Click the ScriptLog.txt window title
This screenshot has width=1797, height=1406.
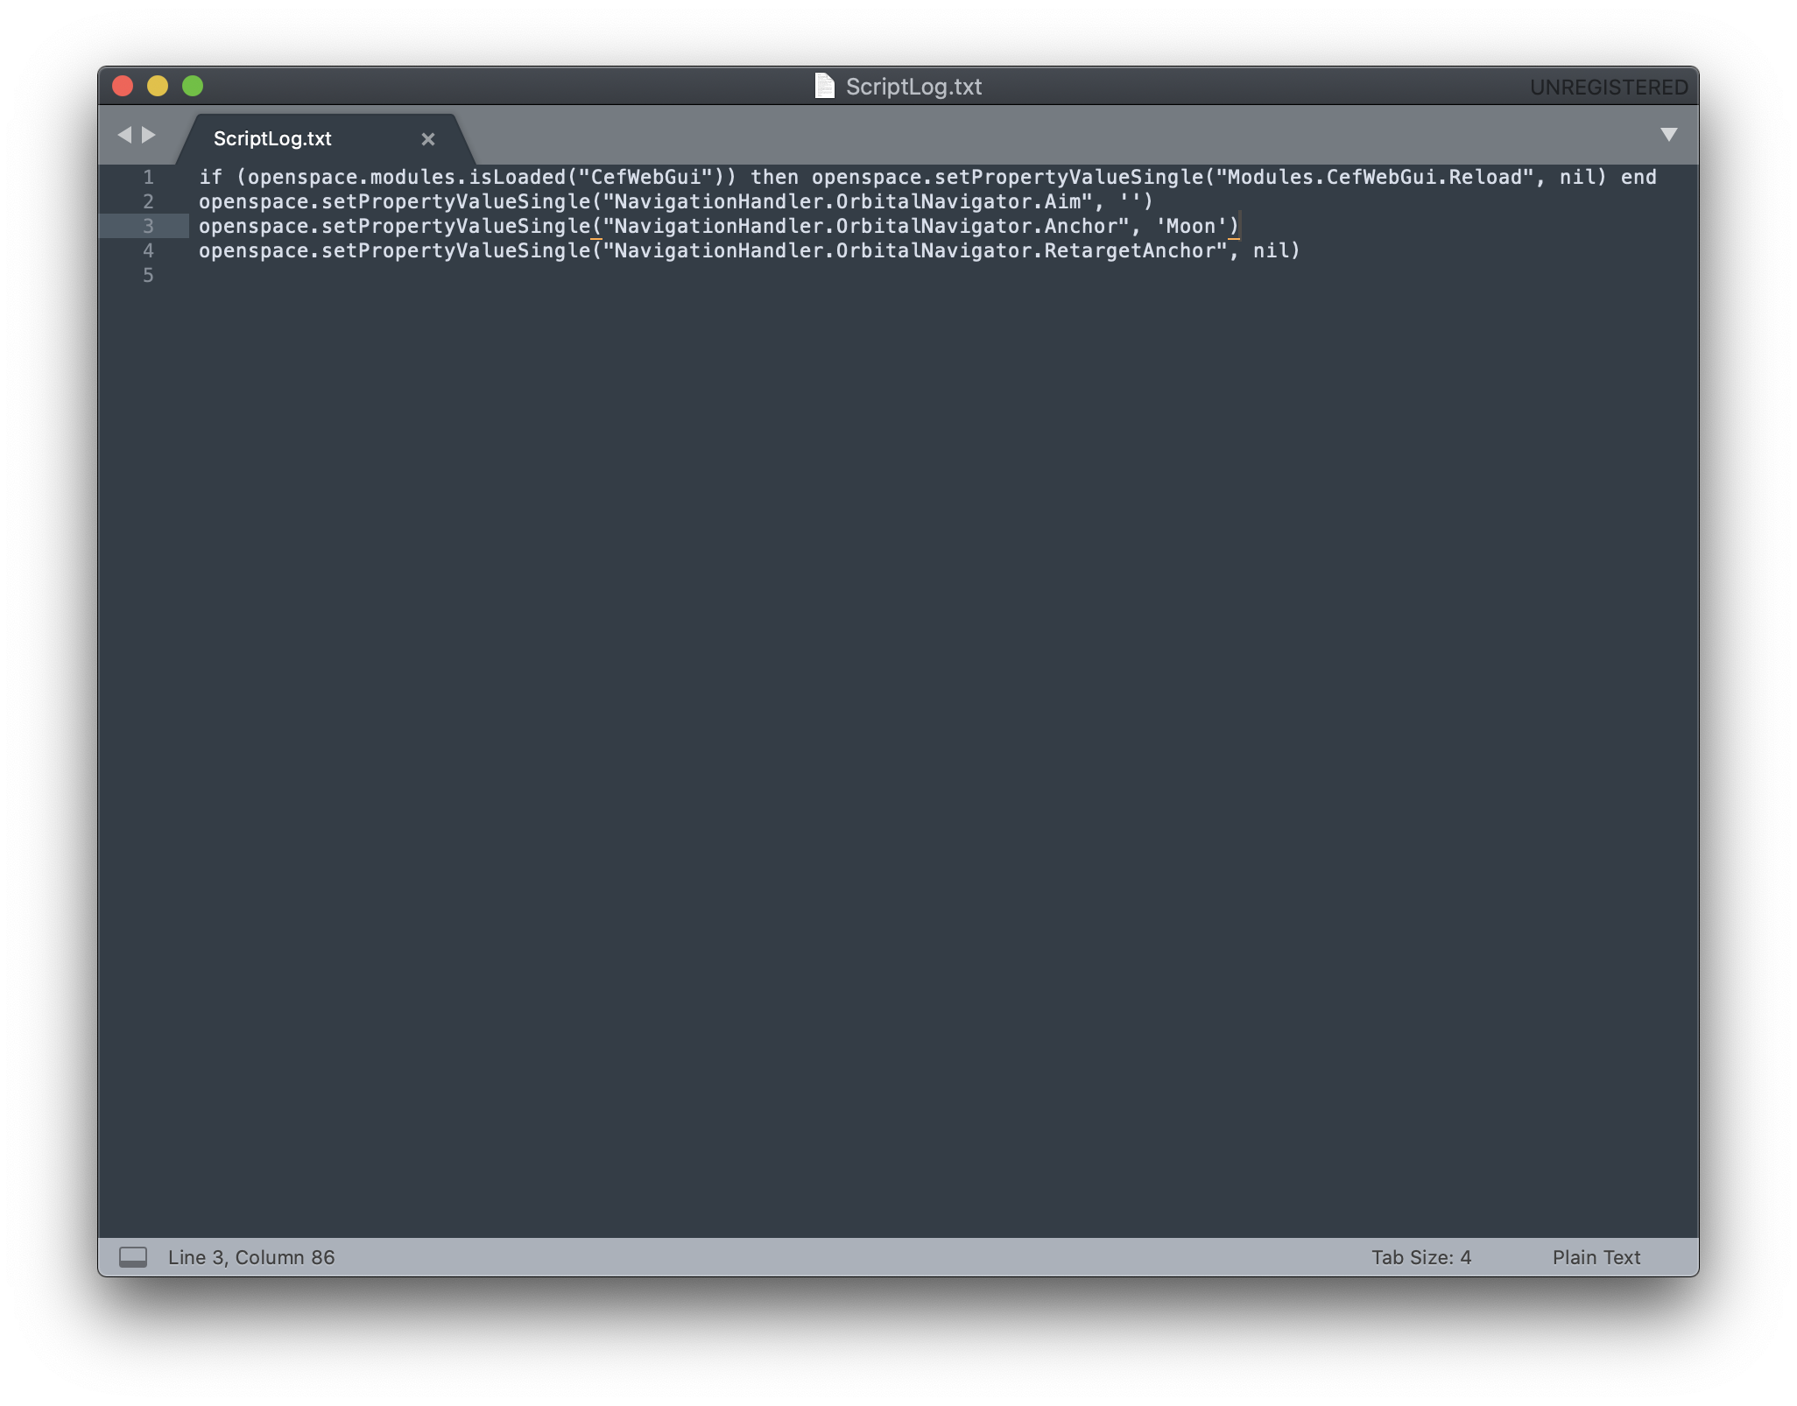(x=913, y=87)
